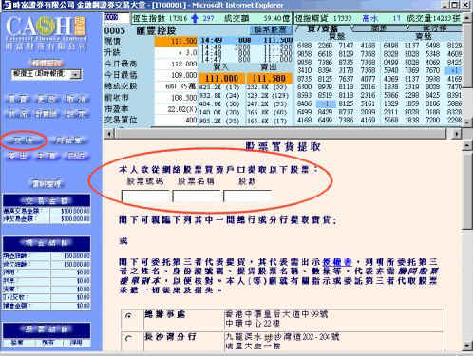Click the withdrawal form's bottom scroll-down arrow

[x=467, y=346]
